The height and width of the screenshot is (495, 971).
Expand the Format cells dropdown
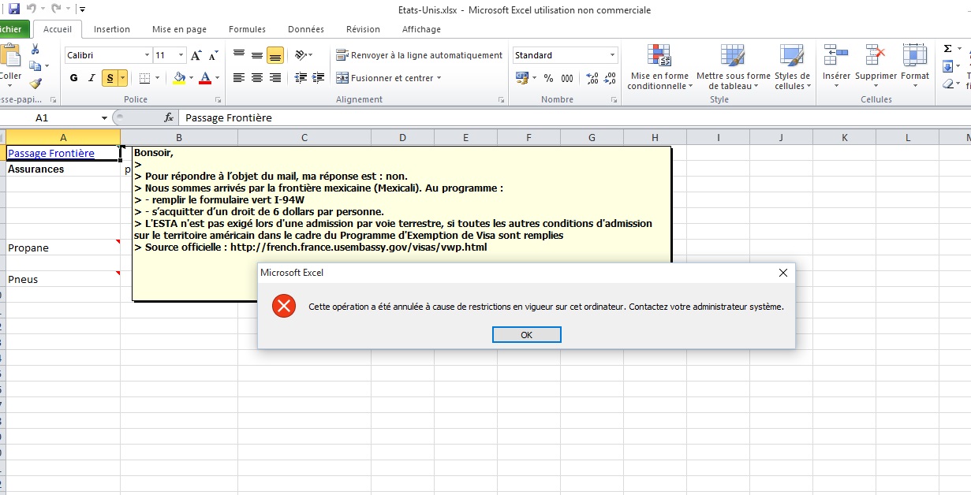coord(915,86)
